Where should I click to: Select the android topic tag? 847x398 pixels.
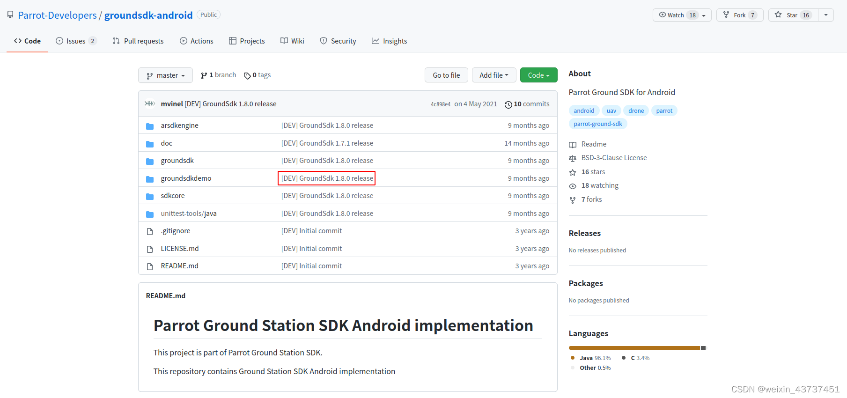point(584,111)
